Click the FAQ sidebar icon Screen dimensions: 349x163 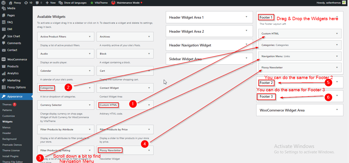[x=4, y=22]
